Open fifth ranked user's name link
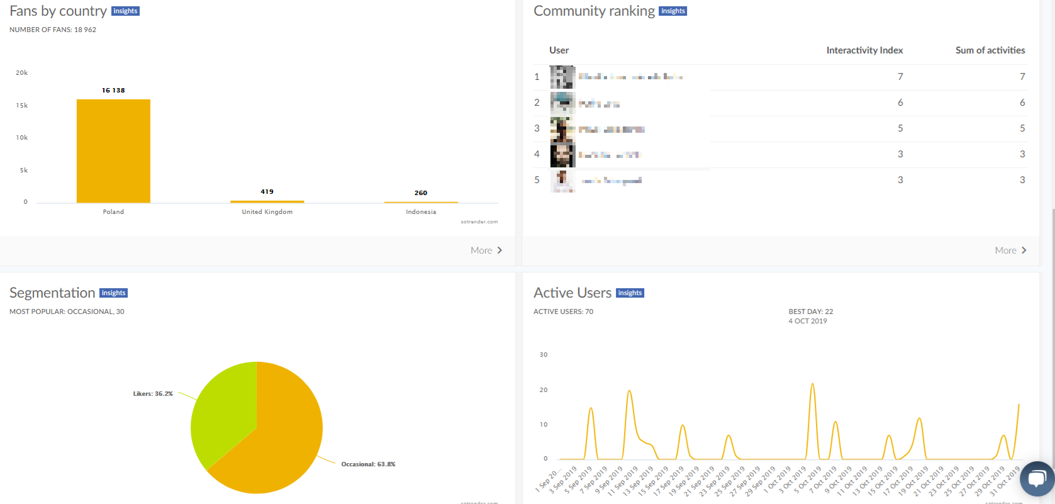This screenshot has height=504, width=1055. tap(611, 181)
